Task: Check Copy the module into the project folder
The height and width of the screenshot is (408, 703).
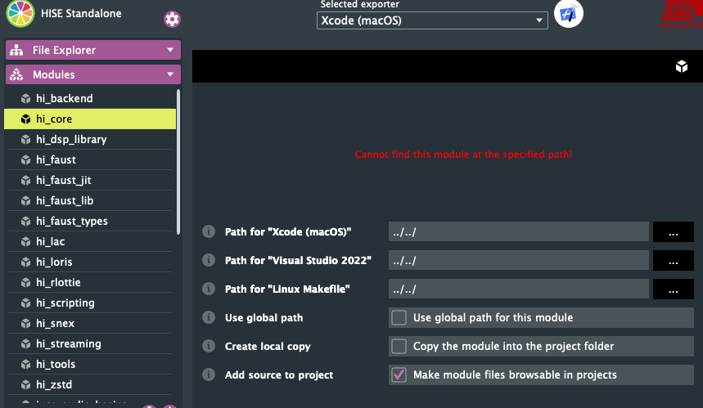Action: click(399, 346)
